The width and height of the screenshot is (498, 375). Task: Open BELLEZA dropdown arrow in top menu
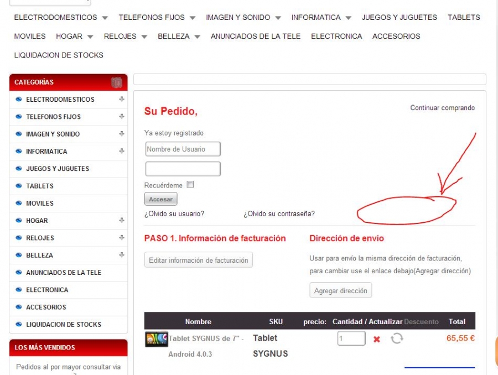(x=197, y=37)
